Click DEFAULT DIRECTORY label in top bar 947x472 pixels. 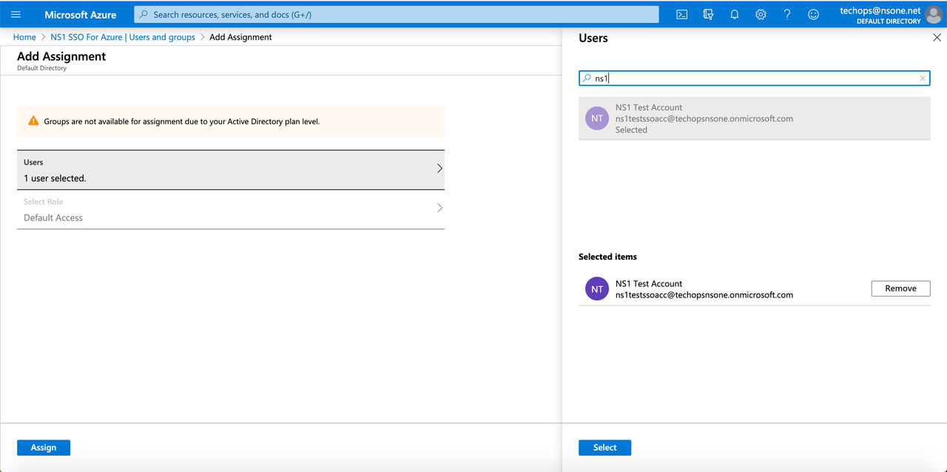click(x=889, y=21)
